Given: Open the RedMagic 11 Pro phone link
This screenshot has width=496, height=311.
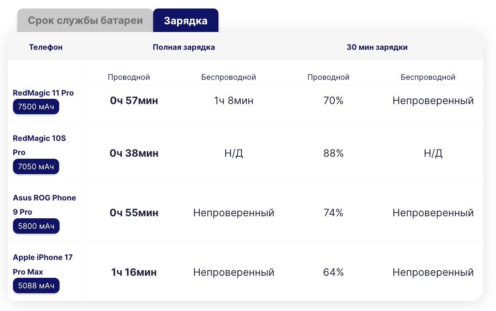Looking at the screenshot, I should (x=43, y=93).
